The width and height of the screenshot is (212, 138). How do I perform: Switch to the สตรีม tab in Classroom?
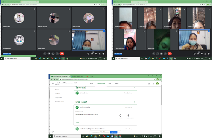(91, 83)
